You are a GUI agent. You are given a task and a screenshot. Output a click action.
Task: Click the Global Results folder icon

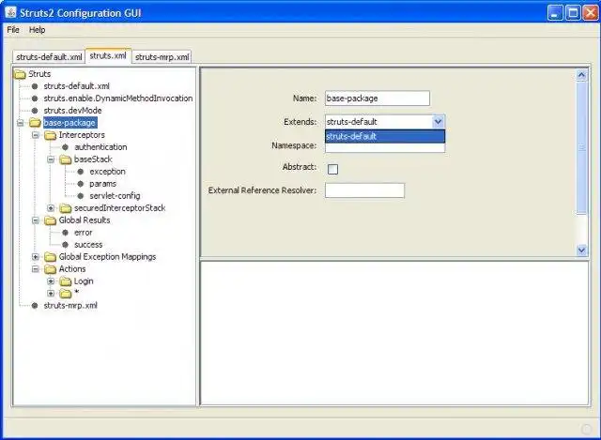pyautogui.click(x=50, y=220)
